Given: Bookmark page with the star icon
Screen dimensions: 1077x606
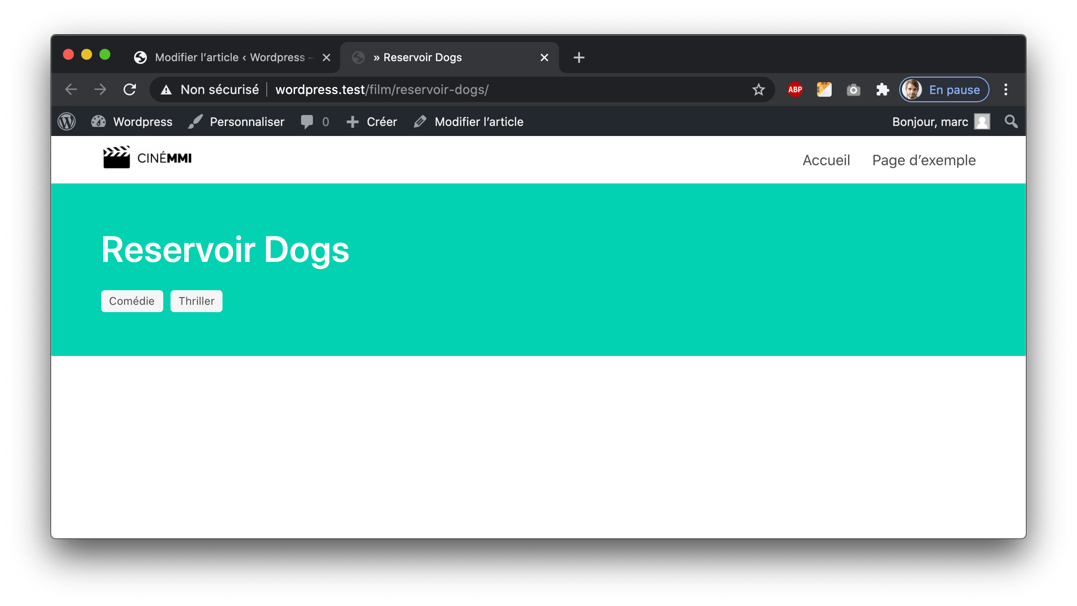Looking at the screenshot, I should pos(758,89).
